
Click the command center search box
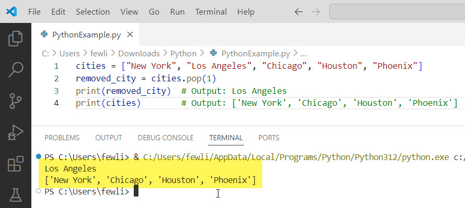click(397, 12)
